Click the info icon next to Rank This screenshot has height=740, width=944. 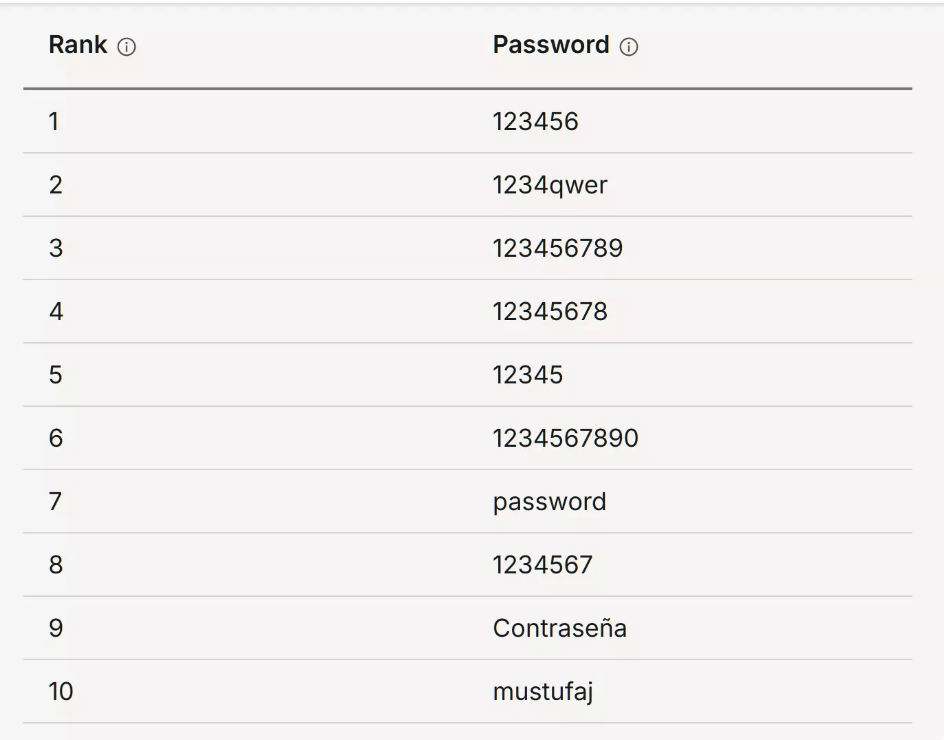coord(127,47)
